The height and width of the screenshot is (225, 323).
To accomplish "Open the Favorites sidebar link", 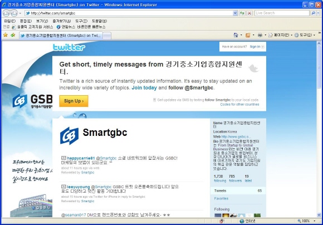I will [x=221, y=199].
